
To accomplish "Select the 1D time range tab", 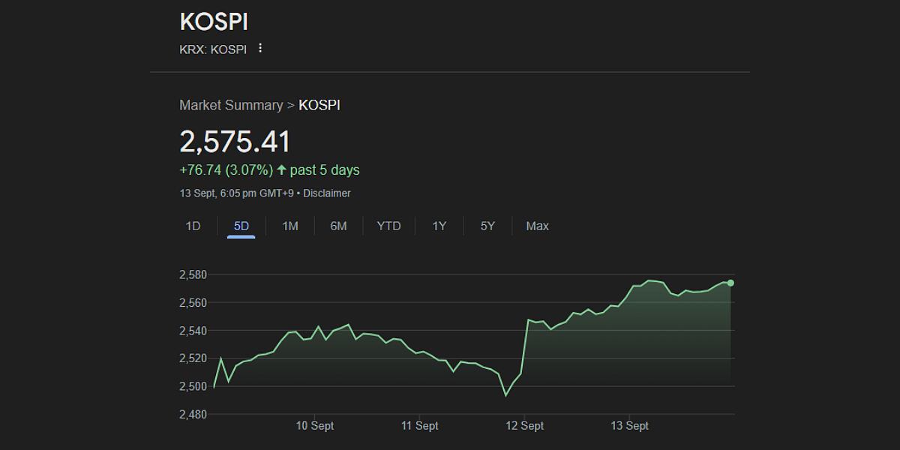I will (x=193, y=226).
